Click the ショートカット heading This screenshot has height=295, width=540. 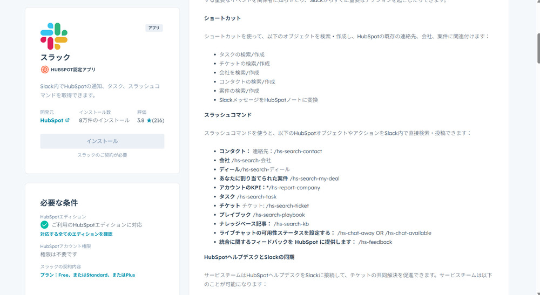tap(222, 18)
